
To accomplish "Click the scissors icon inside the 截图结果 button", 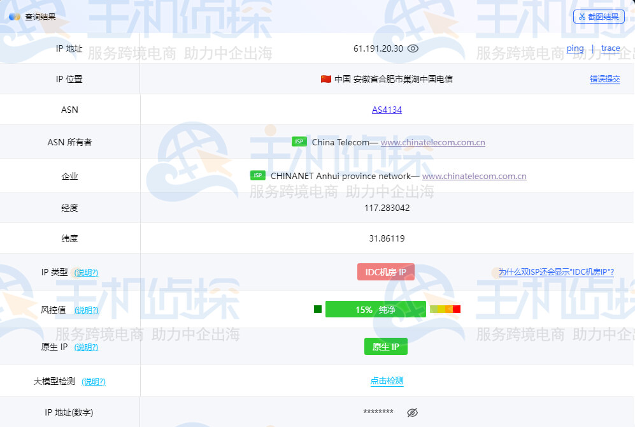I will pyautogui.click(x=583, y=17).
